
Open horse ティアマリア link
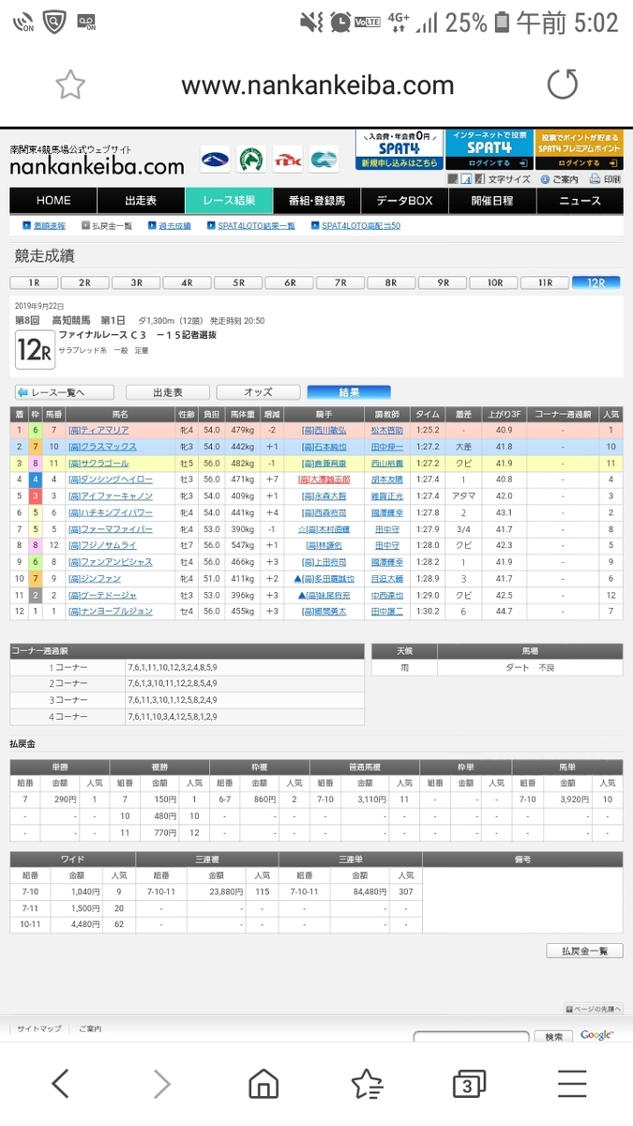pos(98,430)
